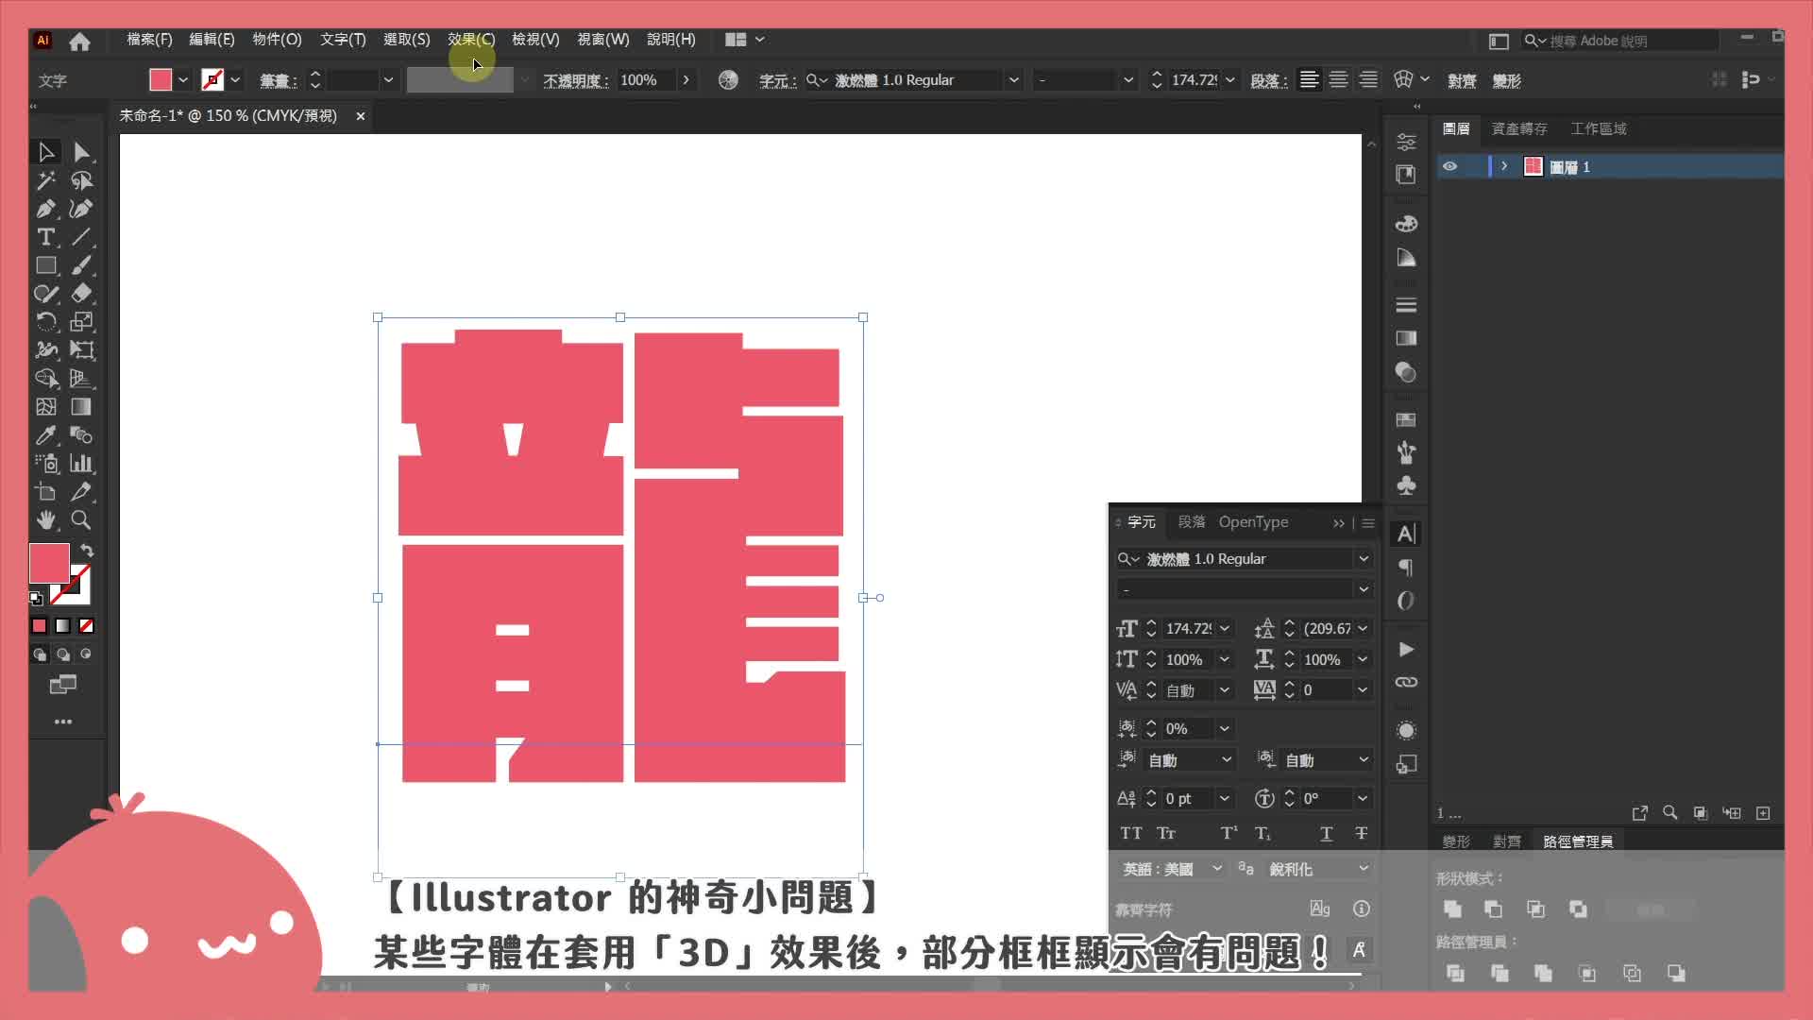
Task: Select the Column Graph tool
Action: click(x=81, y=464)
